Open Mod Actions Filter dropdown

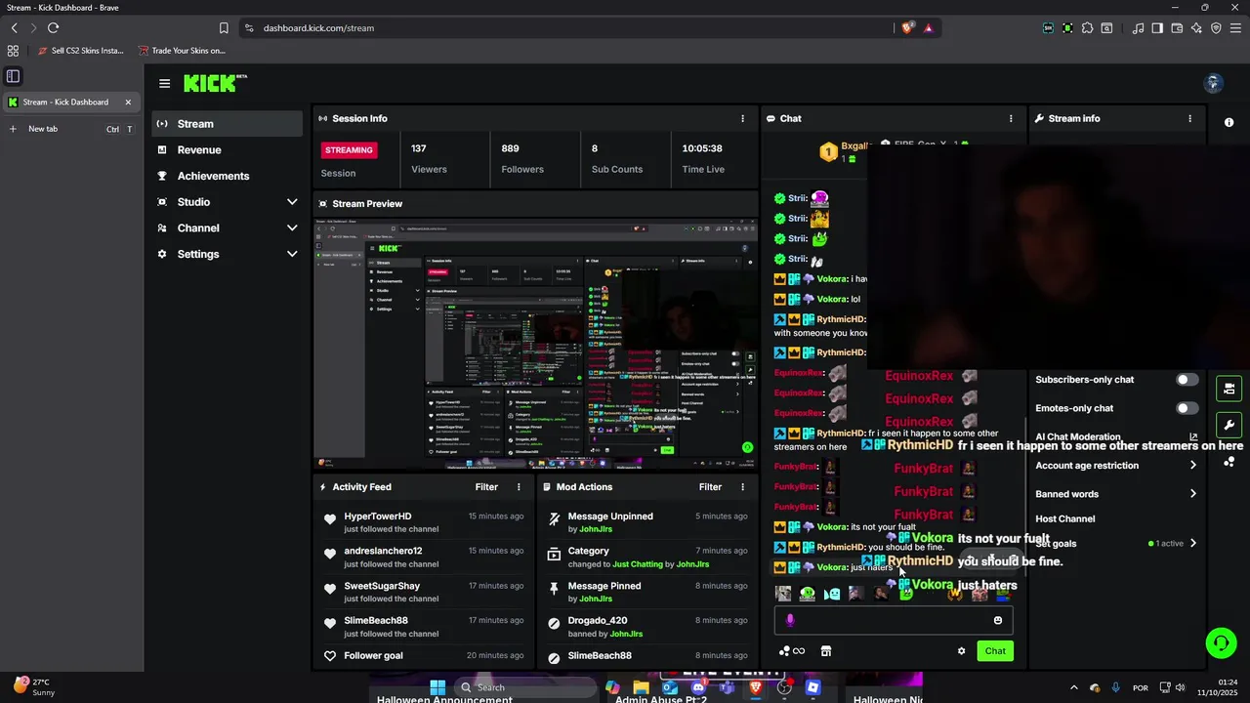pyautogui.click(x=710, y=487)
